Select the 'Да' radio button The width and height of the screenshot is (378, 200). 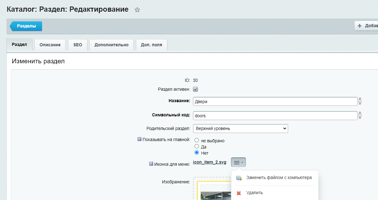coord(197,147)
